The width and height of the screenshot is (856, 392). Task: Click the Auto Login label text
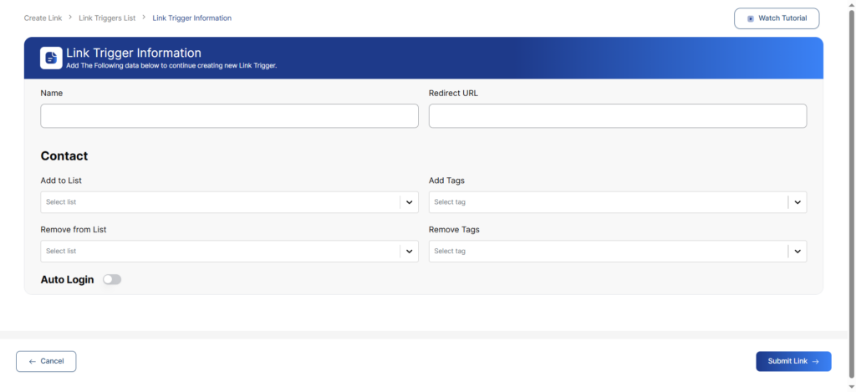point(67,280)
